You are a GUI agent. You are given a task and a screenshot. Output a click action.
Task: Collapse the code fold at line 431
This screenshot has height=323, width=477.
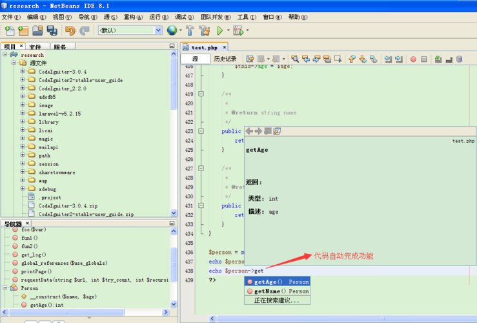click(201, 205)
